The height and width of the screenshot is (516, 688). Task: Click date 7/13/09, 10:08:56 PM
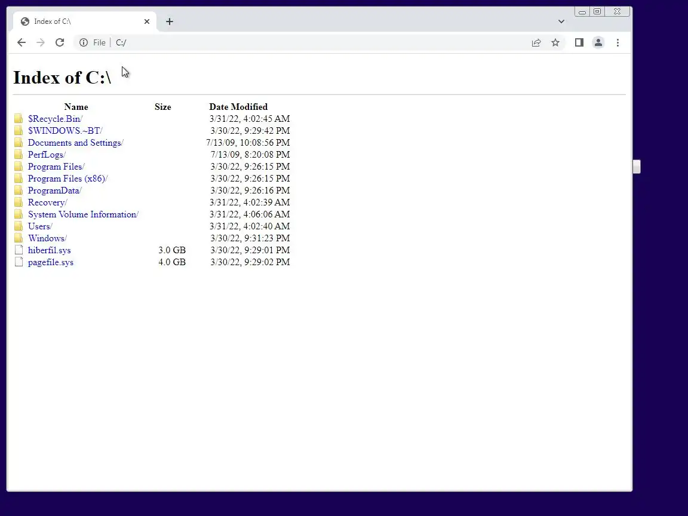pos(248,143)
